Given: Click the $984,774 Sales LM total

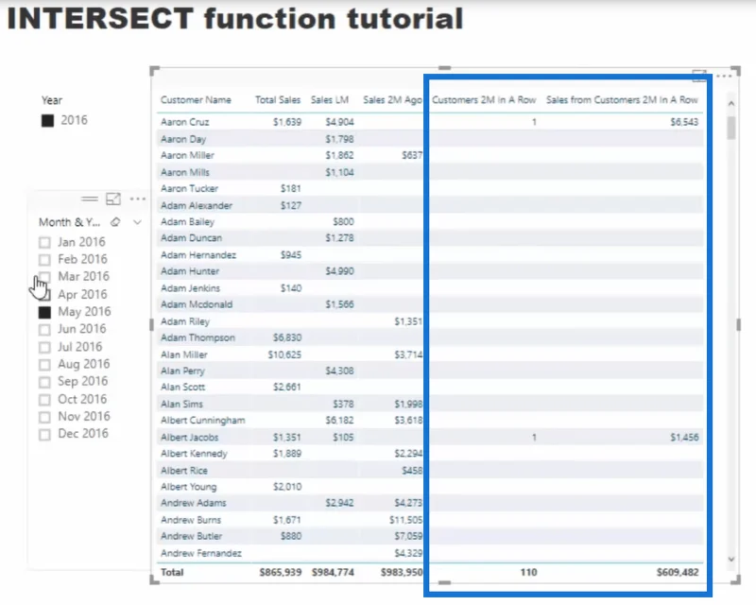Looking at the screenshot, I should point(333,572).
